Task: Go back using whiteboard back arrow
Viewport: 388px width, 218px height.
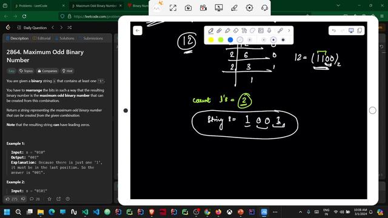Action: point(138,31)
